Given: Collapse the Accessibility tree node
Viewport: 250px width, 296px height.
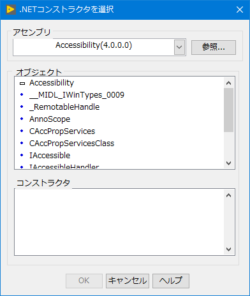Looking at the screenshot, I should pyautogui.click(x=22, y=84).
